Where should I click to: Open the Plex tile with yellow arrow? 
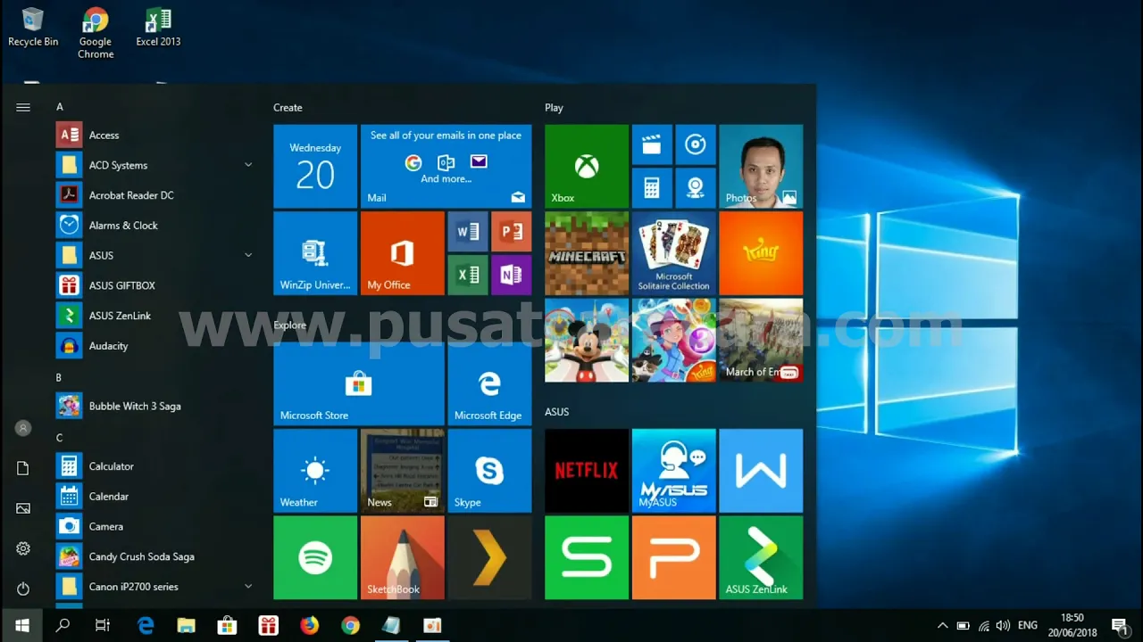[x=489, y=557]
